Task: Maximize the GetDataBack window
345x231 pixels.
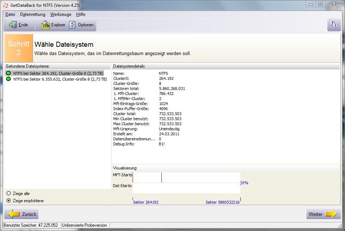Action: click(x=321, y=4)
